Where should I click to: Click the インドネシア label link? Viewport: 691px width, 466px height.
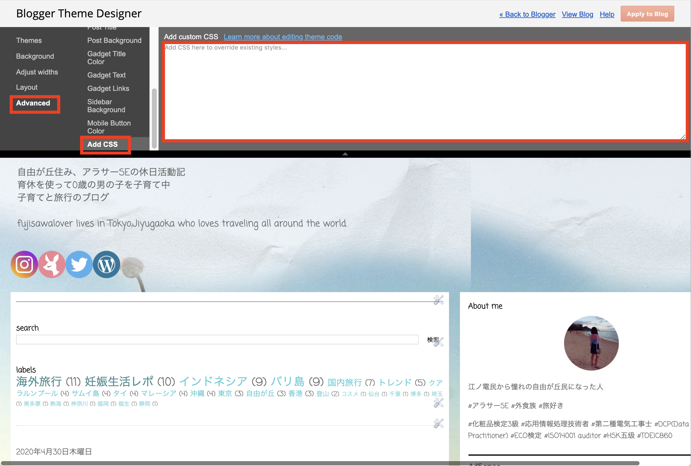click(213, 381)
